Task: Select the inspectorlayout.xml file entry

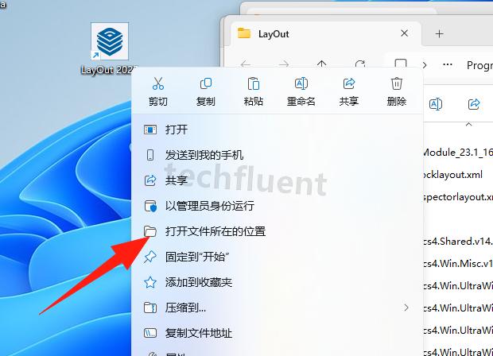Action: (x=458, y=197)
